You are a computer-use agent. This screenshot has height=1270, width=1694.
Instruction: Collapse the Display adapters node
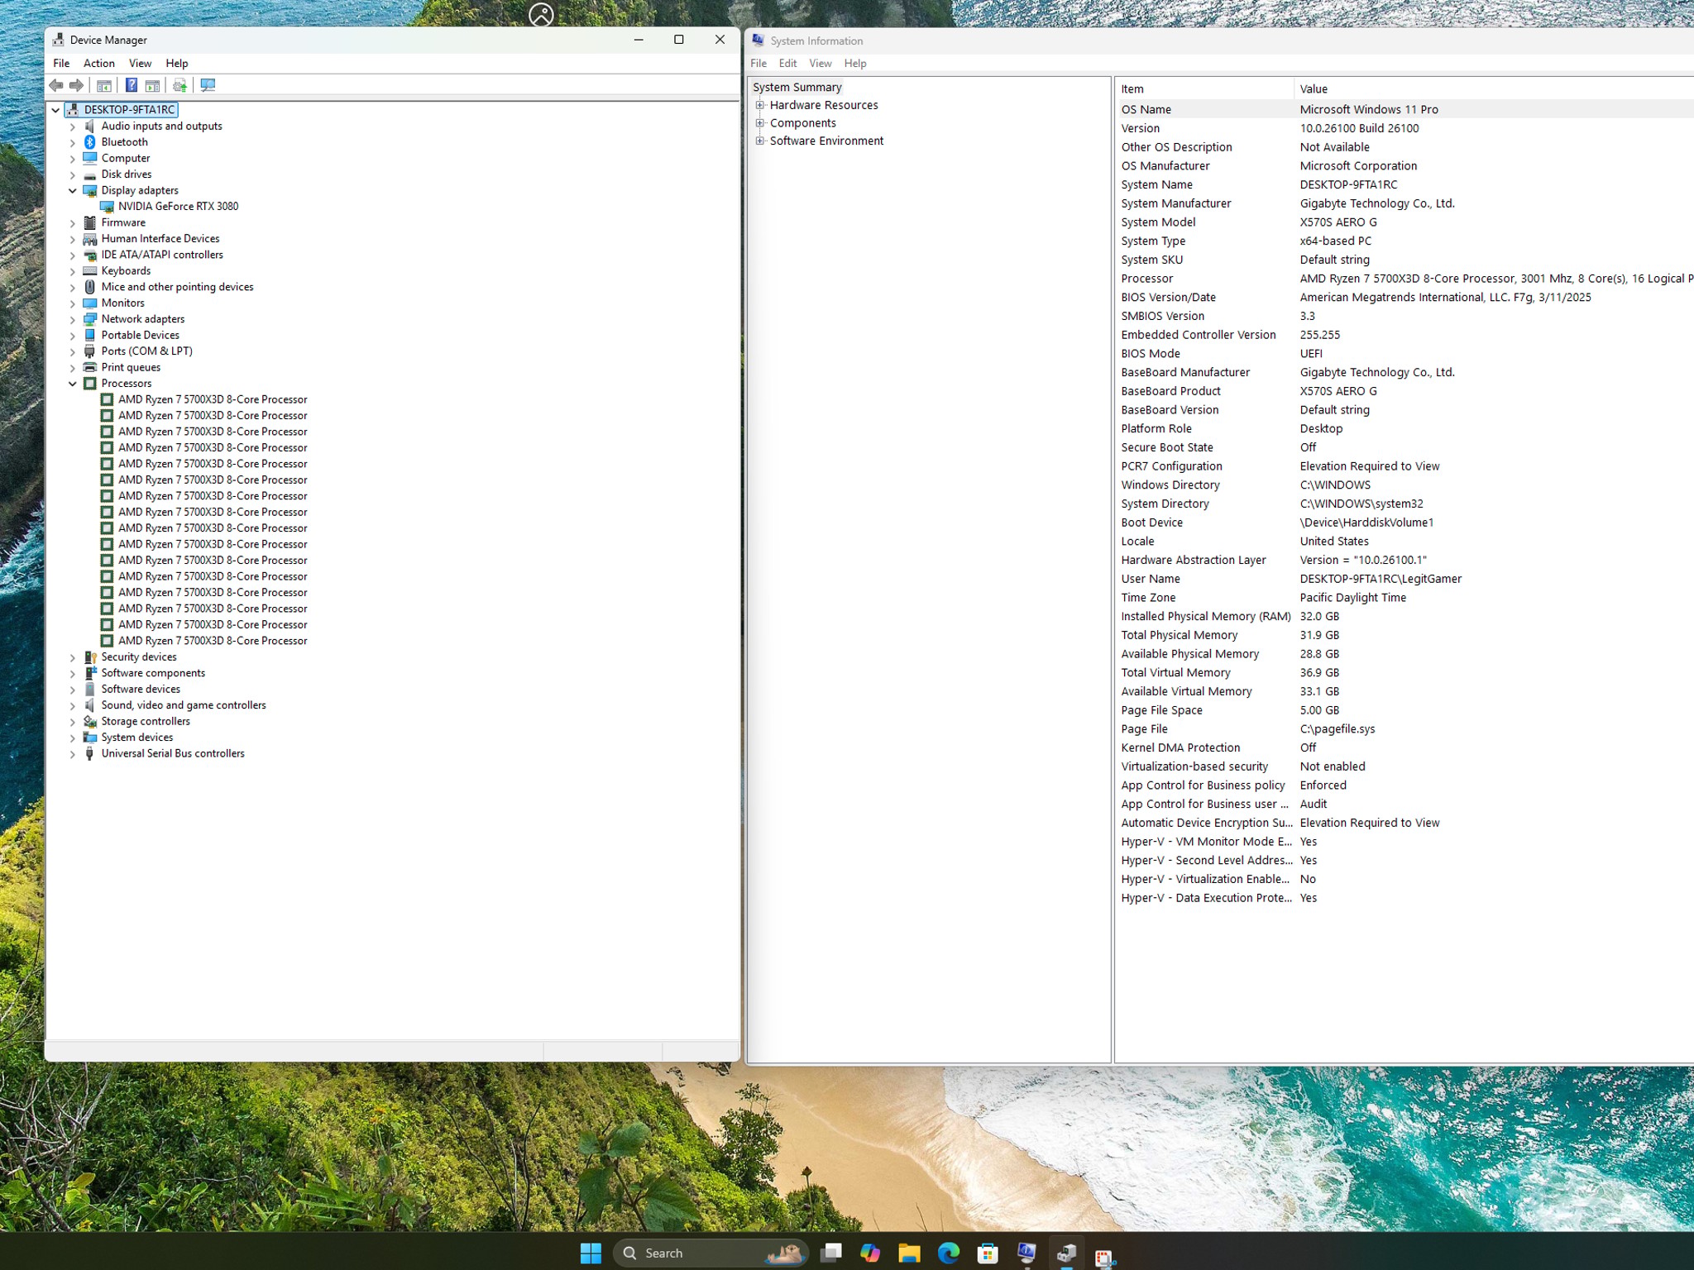point(73,191)
